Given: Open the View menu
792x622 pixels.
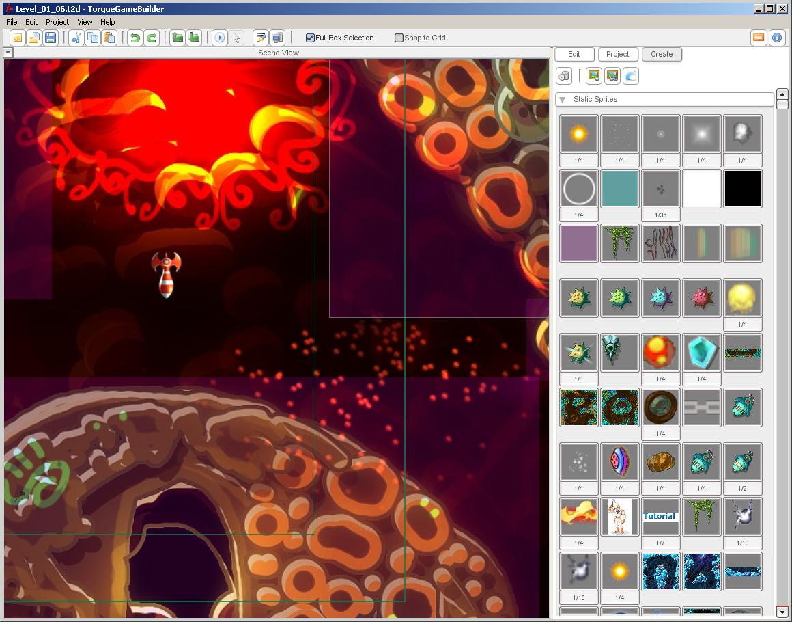Looking at the screenshot, I should click(x=85, y=22).
